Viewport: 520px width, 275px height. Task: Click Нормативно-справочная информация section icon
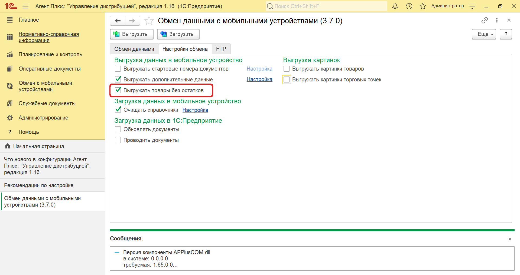10,37
